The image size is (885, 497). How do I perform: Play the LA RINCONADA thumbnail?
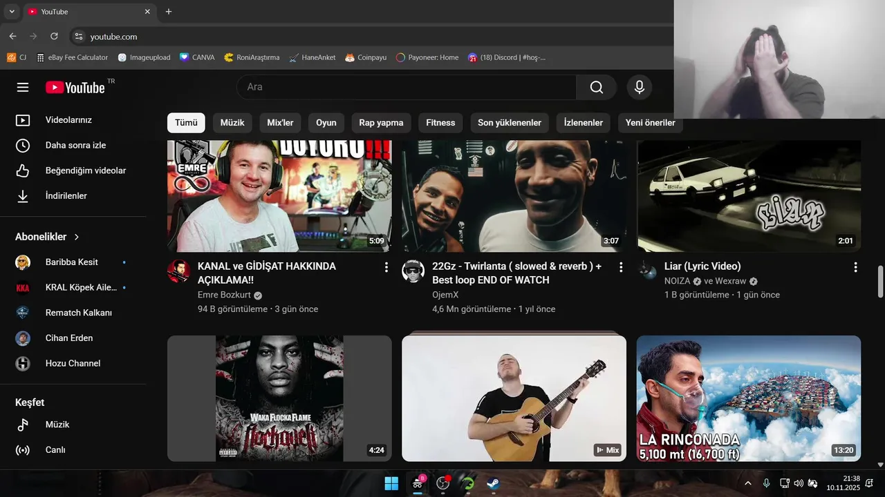click(749, 398)
